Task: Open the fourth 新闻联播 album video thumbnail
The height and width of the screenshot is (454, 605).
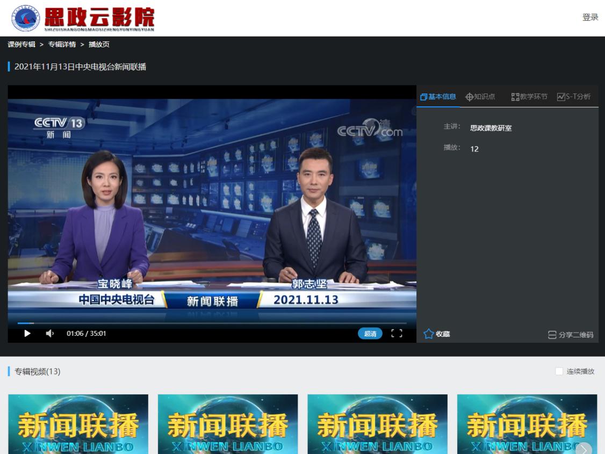Action: (x=527, y=424)
